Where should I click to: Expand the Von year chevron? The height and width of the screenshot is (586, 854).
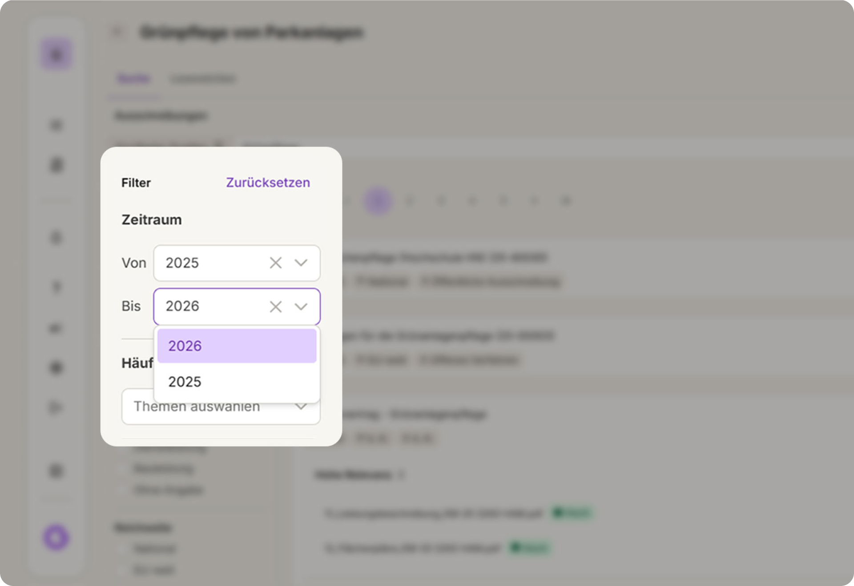click(x=301, y=263)
